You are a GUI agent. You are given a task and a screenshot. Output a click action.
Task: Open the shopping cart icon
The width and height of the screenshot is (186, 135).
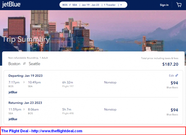click(179, 5)
